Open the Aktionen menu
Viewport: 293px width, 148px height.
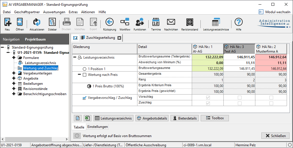88,12
